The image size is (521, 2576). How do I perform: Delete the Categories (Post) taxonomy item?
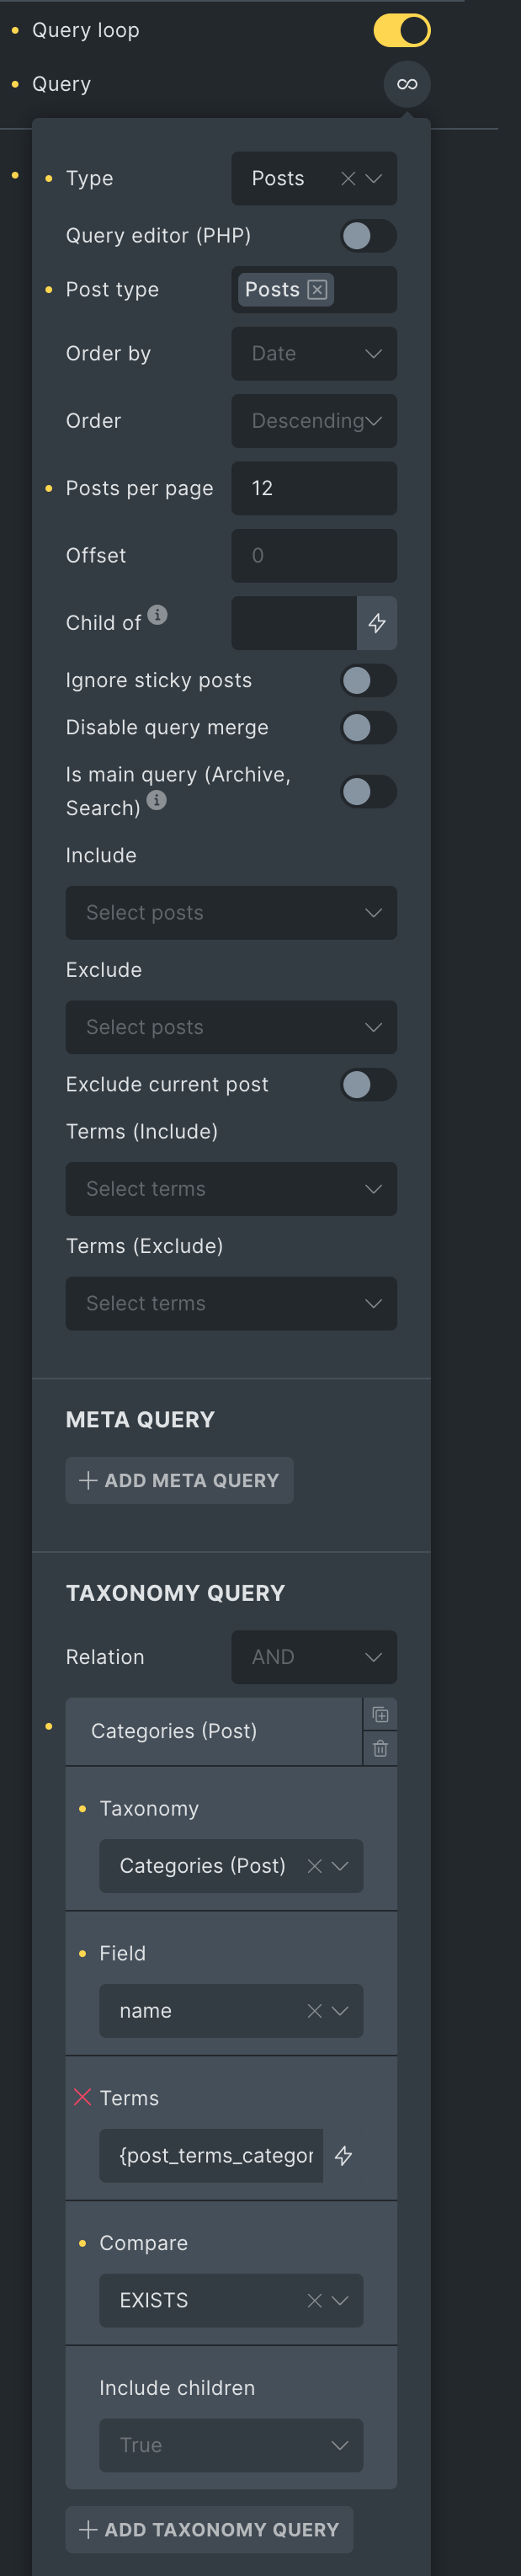coord(380,1748)
